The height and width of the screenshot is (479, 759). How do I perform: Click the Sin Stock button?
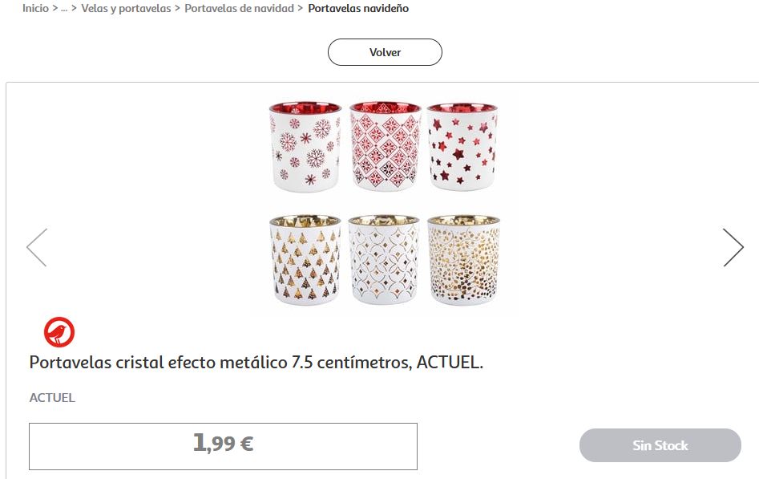(660, 445)
